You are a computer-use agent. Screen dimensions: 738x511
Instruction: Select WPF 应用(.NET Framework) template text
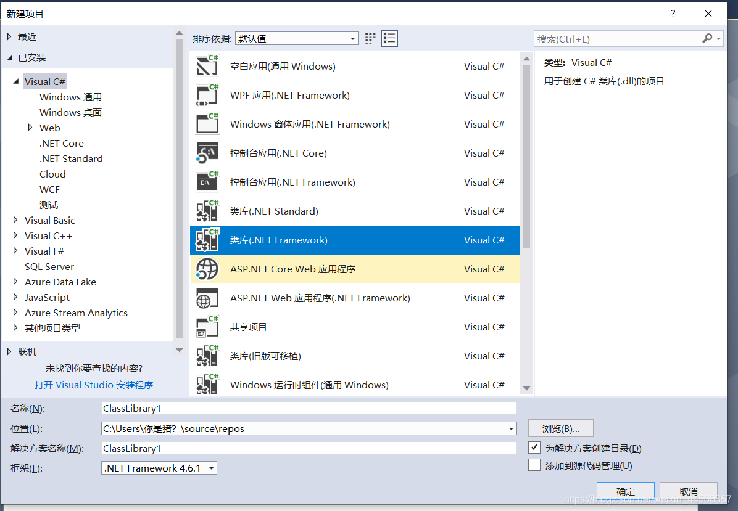tap(290, 96)
